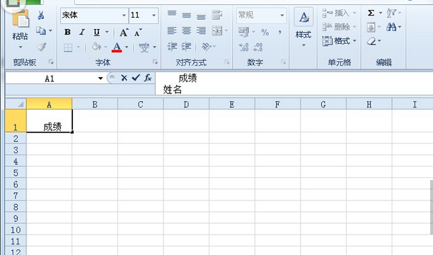Click the Increase Font Size icon
The width and height of the screenshot is (433, 255).
click(x=124, y=32)
